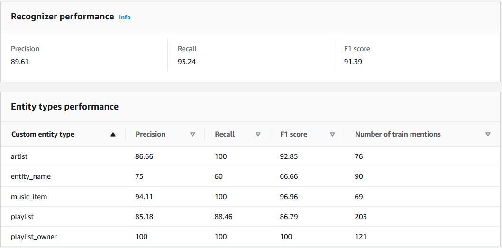This screenshot has width=502, height=248.
Task: Click the overall Recall value 93.24
Action: 187,62
